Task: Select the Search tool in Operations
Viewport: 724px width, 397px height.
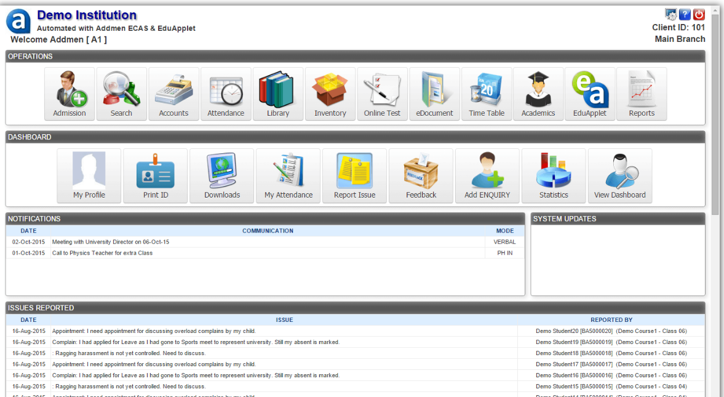Action: pos(121,94)
